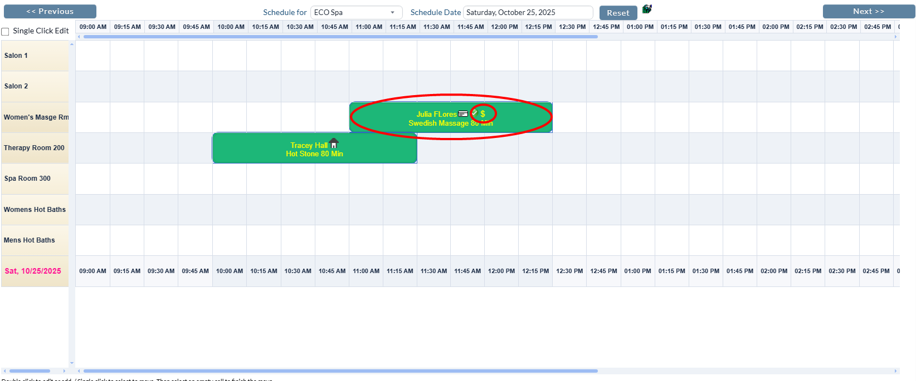The height and width of the screenshot is (381, 916).
Task: Click the Therapy Room 200 label
Action: point(35,148)
